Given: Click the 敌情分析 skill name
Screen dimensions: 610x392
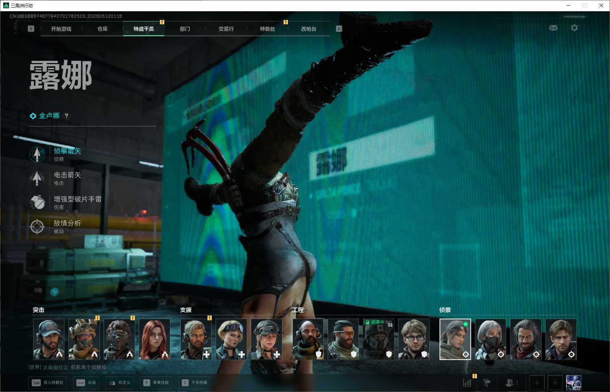Looking at the screenshot, I should point(67,223).
